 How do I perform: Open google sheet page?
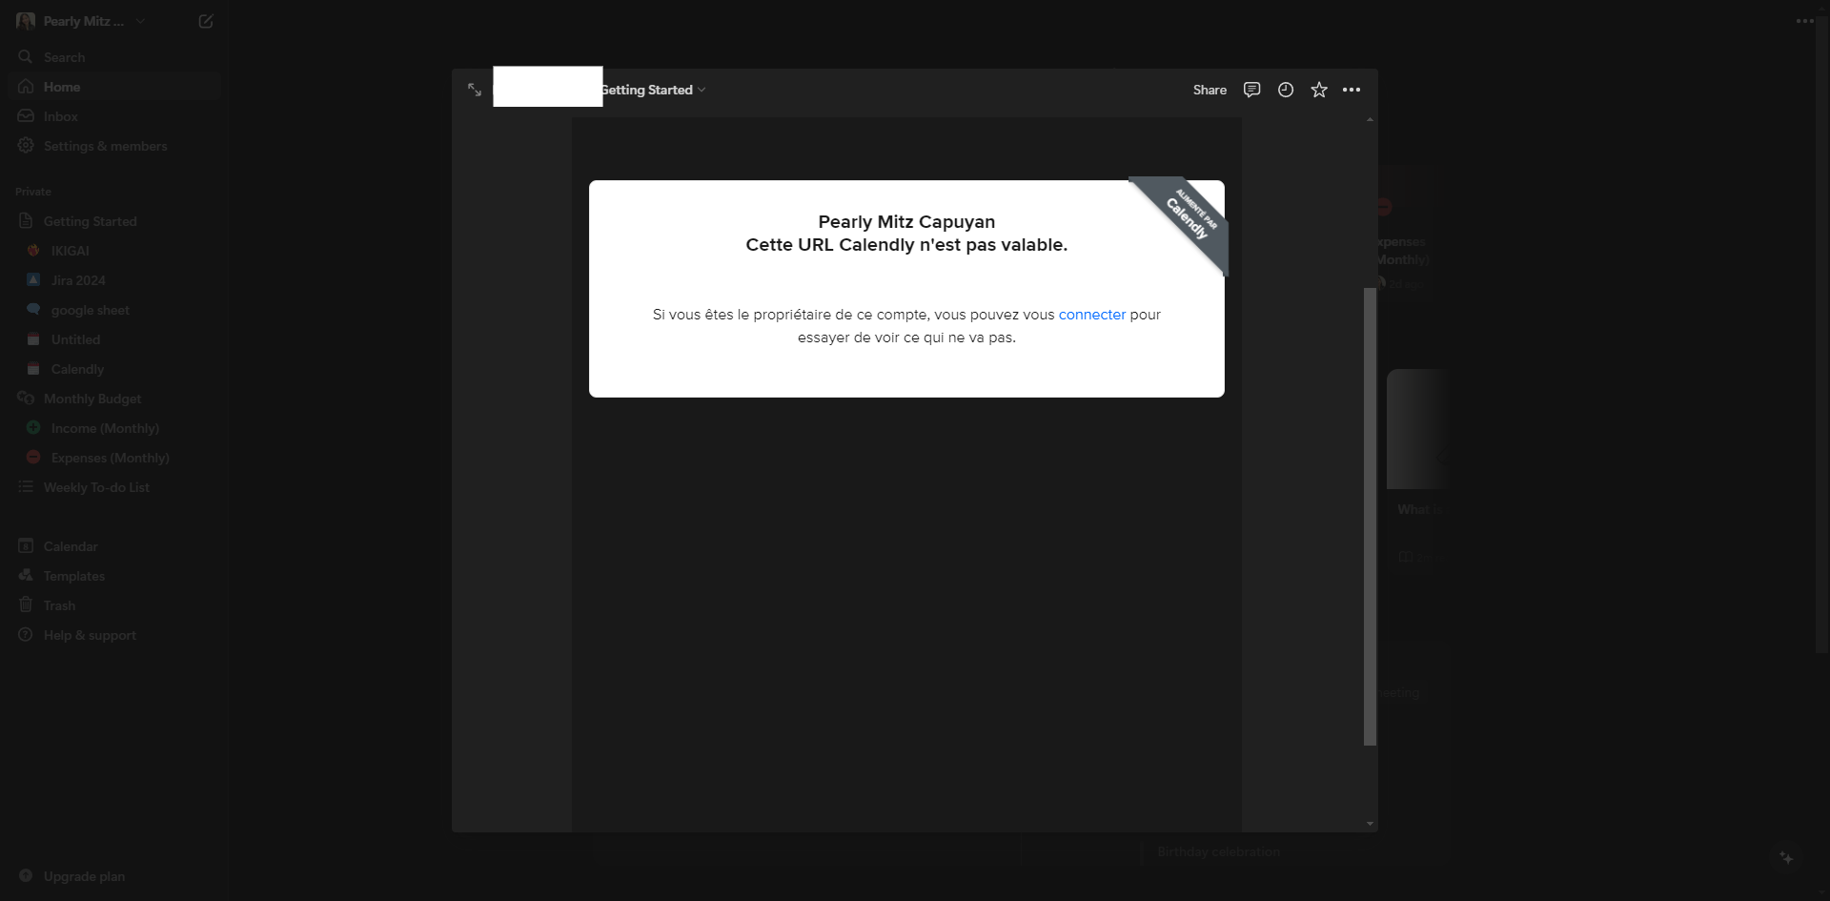114,310
